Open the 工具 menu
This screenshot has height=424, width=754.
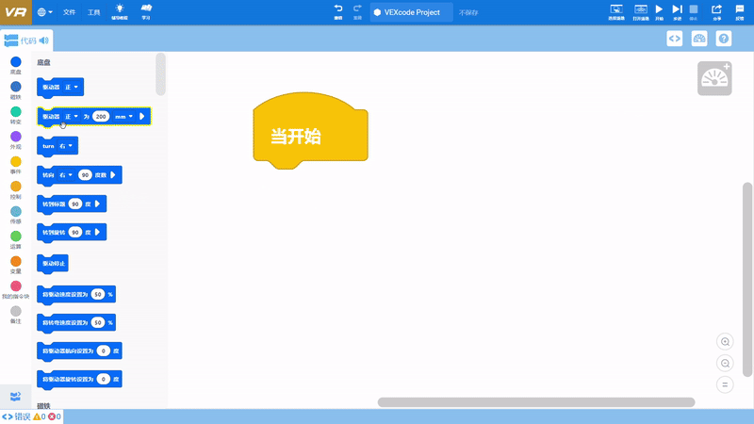tap(93, 12)
